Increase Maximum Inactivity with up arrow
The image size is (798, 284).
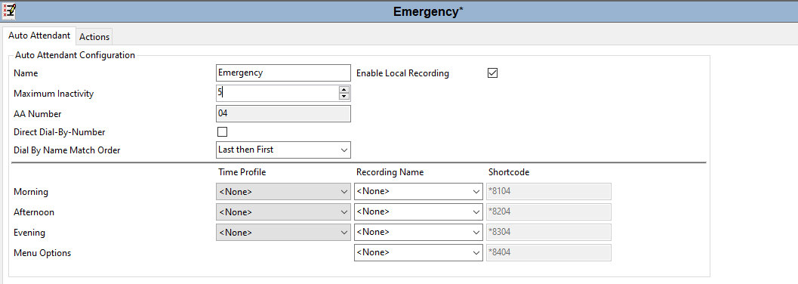(344, 90)
